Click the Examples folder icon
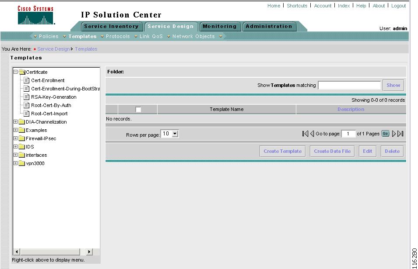This screenshot has width=418, height=269. point(22,130)
